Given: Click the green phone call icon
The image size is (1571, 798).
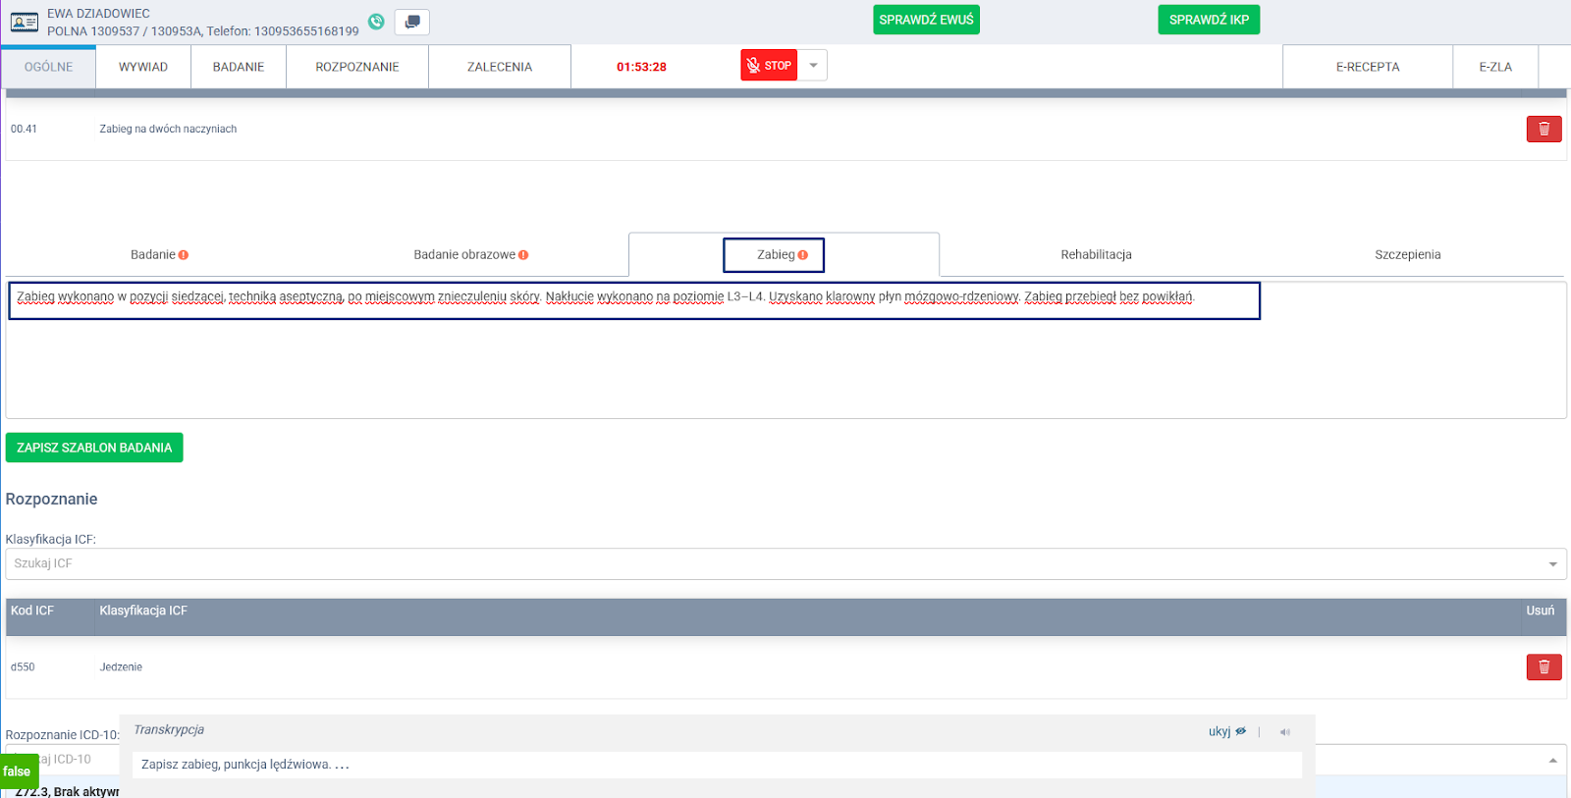Looking at the screenshot, I should (376, 22).
